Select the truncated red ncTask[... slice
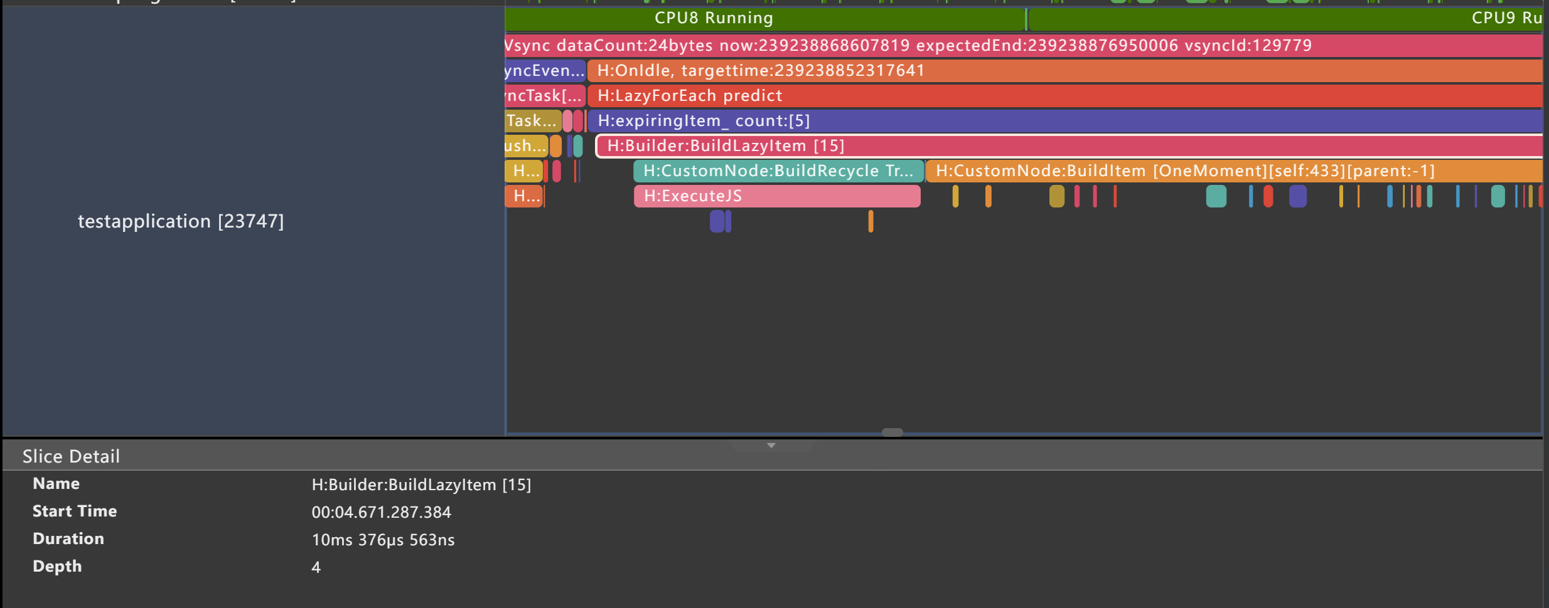The height and width of the screenshot is (608, 1549). [545, 96]
